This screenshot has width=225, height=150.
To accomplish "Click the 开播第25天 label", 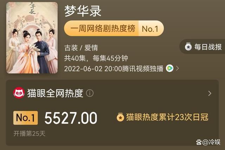I will click(x=29, y=133).
